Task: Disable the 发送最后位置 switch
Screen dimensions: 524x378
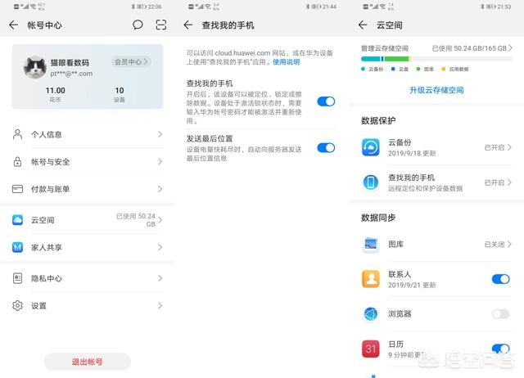Action: [x=325, y=148]
